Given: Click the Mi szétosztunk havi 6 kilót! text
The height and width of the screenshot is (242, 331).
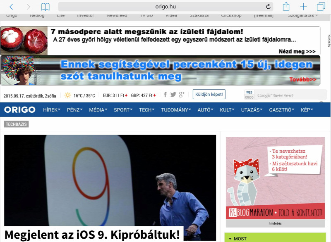Looking at the screenshot, I should pos(295,166).
